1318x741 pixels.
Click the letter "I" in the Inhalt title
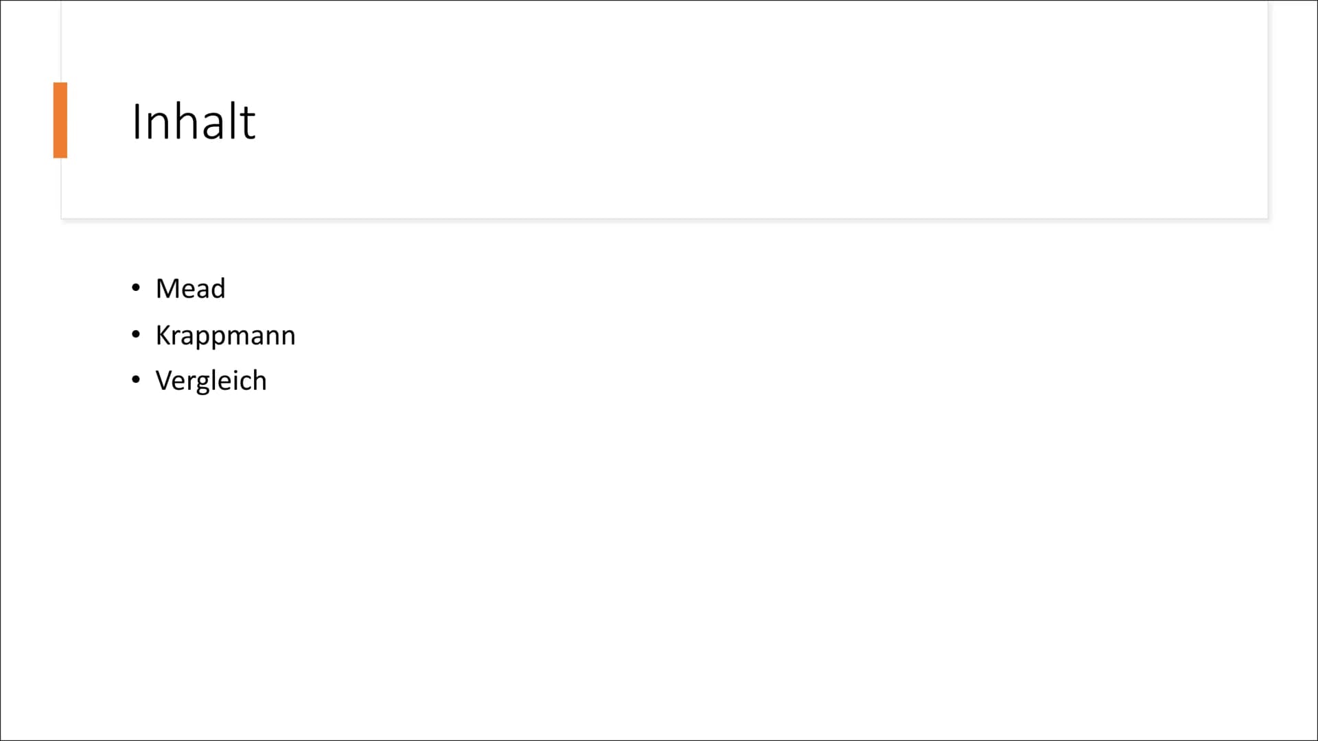tap(136, 121)
